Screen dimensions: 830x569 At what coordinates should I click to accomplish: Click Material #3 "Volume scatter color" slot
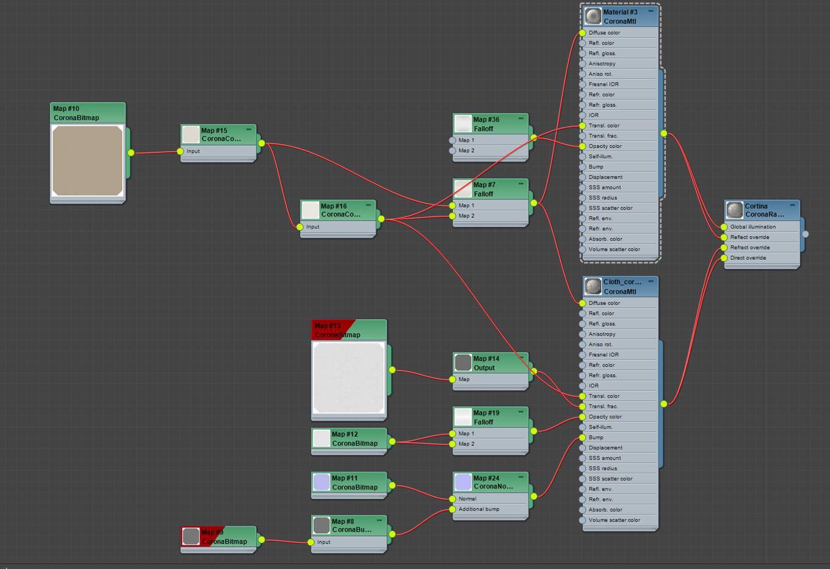click(x=620, y=249)
